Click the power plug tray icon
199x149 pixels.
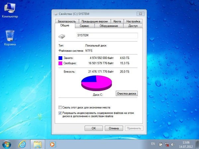tap(161, 144)
